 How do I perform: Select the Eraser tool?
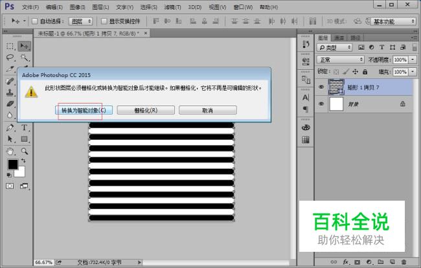click(x=10, y=104)
